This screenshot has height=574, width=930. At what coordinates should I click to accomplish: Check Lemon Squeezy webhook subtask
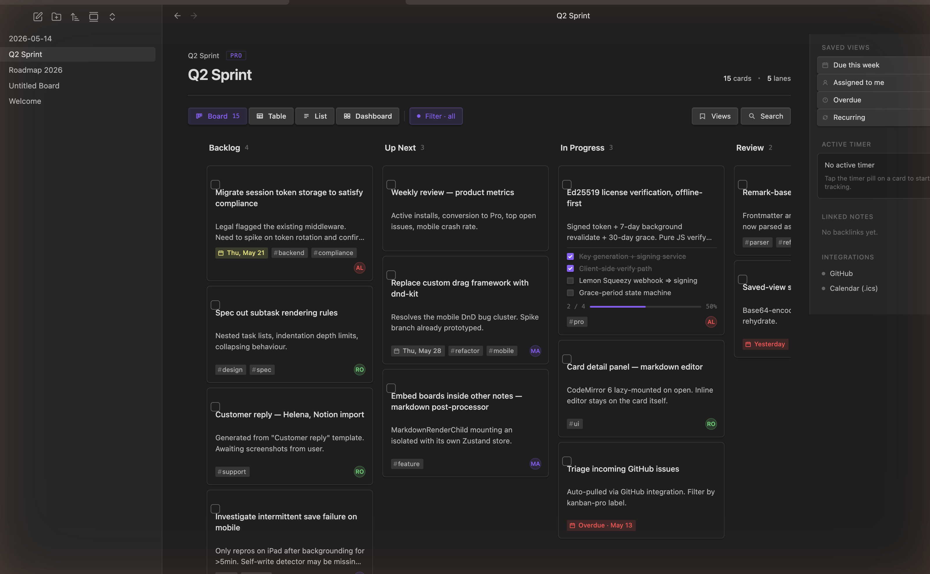point(570,281)
